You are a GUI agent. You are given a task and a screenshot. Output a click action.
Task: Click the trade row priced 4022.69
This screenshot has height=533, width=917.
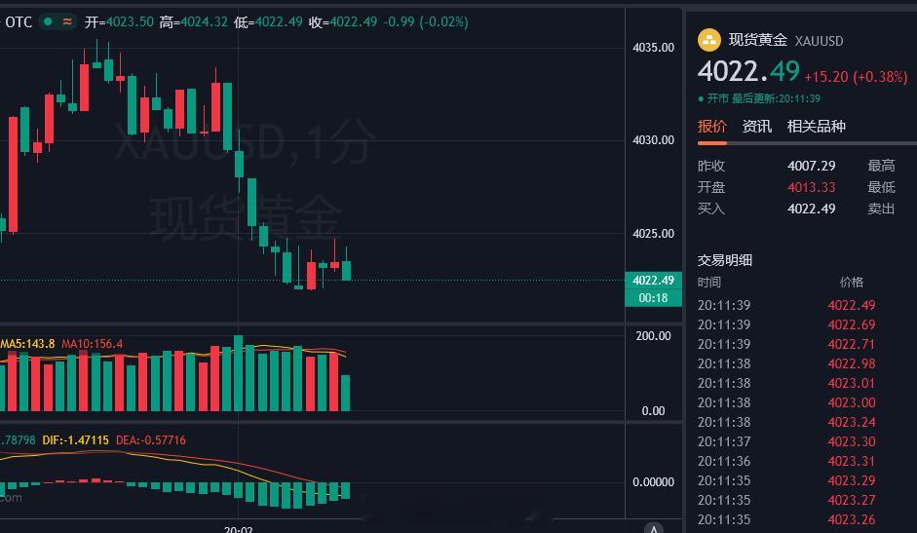(786, 324)
